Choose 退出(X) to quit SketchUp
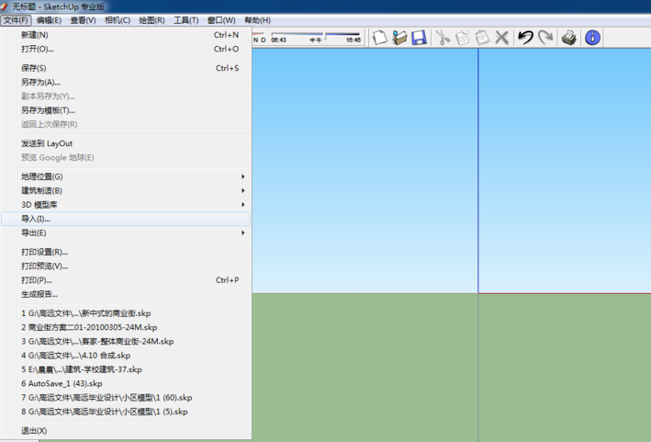 (126, 431)
